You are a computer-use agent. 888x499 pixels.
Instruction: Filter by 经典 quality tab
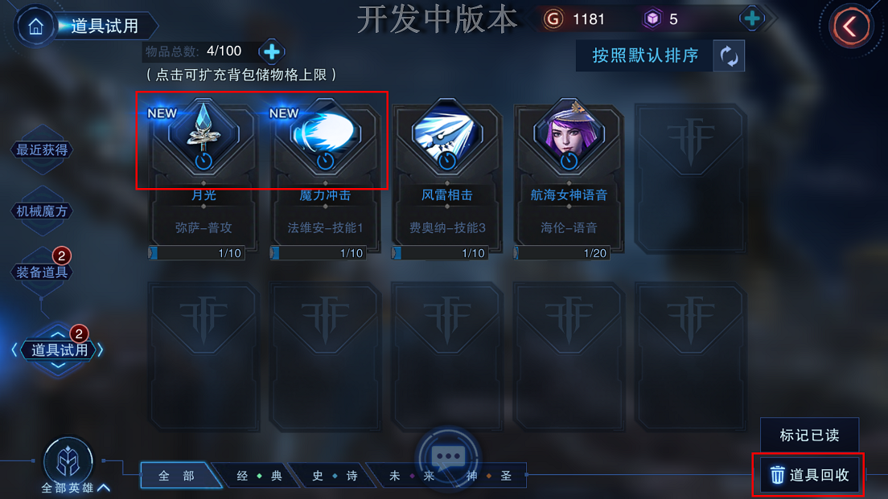(x=259, y=476)
